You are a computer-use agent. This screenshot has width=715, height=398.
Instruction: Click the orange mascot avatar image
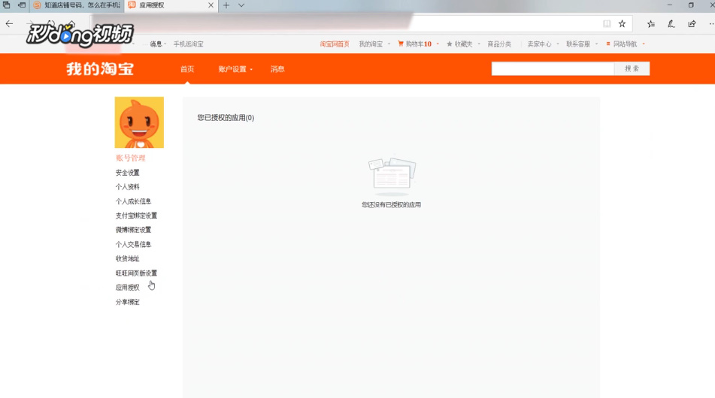click(x=139, y=122)
